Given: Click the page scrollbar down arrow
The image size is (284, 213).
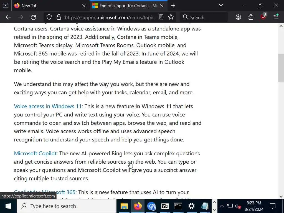Looking at the screenshot, I should coord(281,197).
